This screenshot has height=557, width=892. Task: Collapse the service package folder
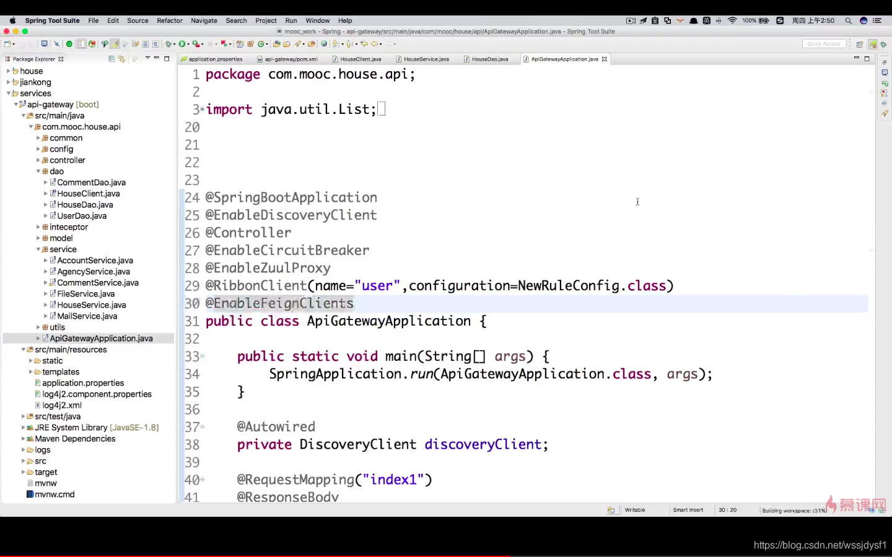tap(38, 249)
